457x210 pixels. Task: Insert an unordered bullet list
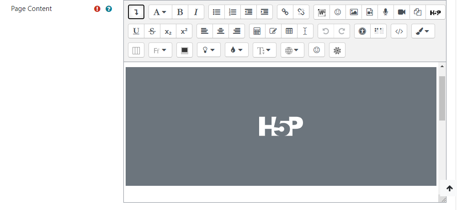[x=217, y=12]
